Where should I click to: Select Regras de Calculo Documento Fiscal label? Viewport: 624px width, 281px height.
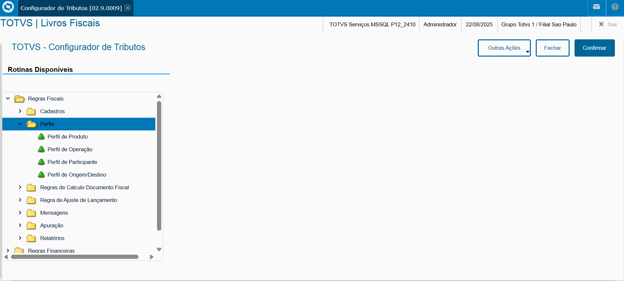pos(85,187)
